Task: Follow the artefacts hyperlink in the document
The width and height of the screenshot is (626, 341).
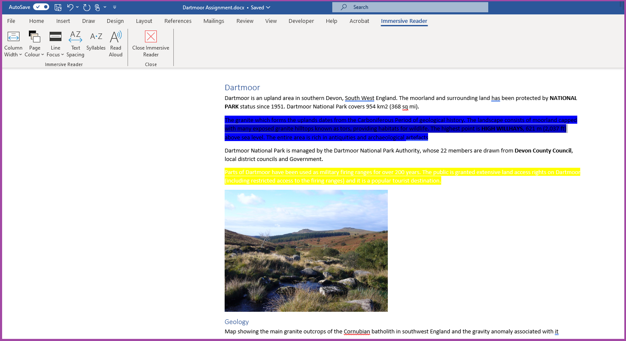Action: pyautogui.click(x=417, y=137)
